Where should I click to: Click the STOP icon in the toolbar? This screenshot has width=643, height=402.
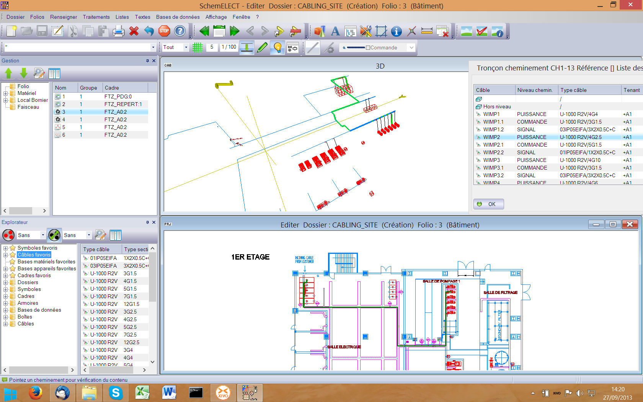164,31
